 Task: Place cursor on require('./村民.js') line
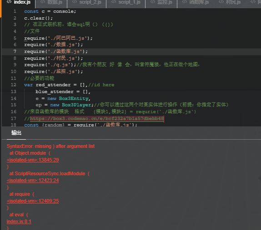pyautogui.click(x=54, y=58)
